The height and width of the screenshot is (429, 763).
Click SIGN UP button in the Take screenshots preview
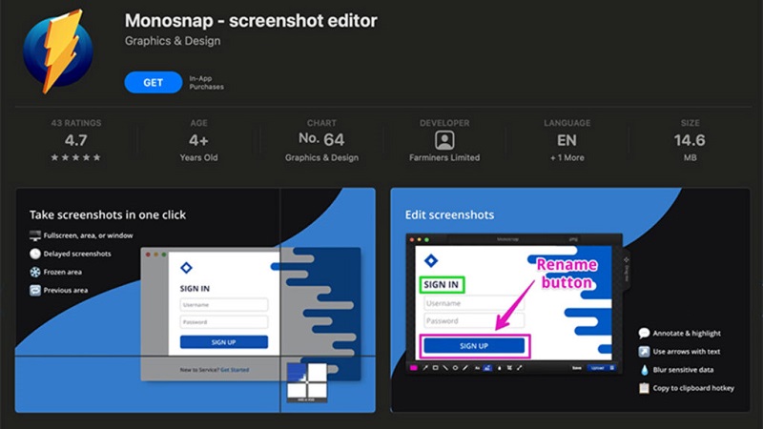click(224, 342)
